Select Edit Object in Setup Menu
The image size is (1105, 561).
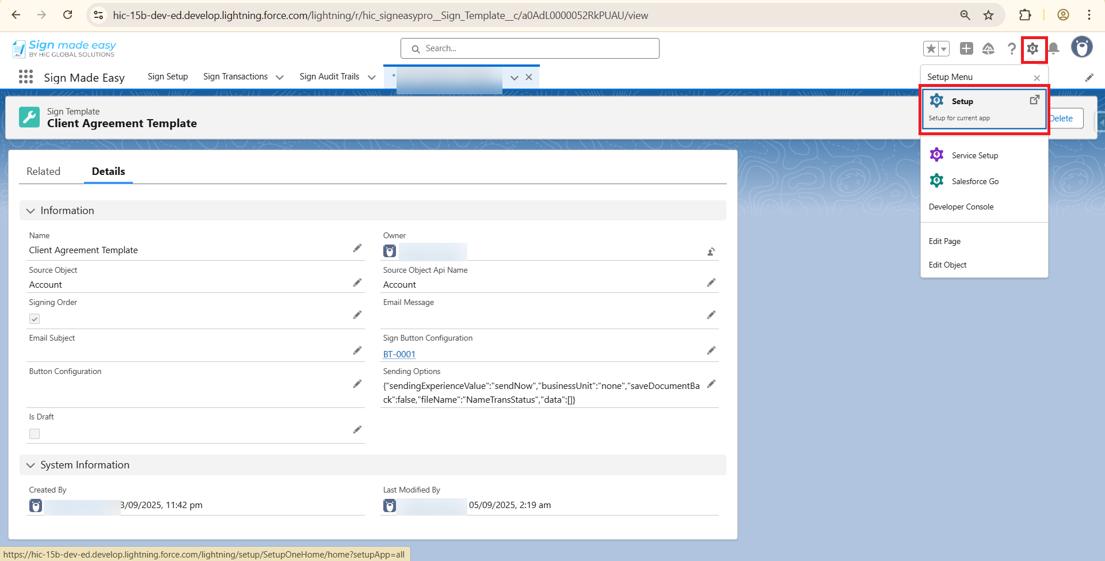coord(947,265)
